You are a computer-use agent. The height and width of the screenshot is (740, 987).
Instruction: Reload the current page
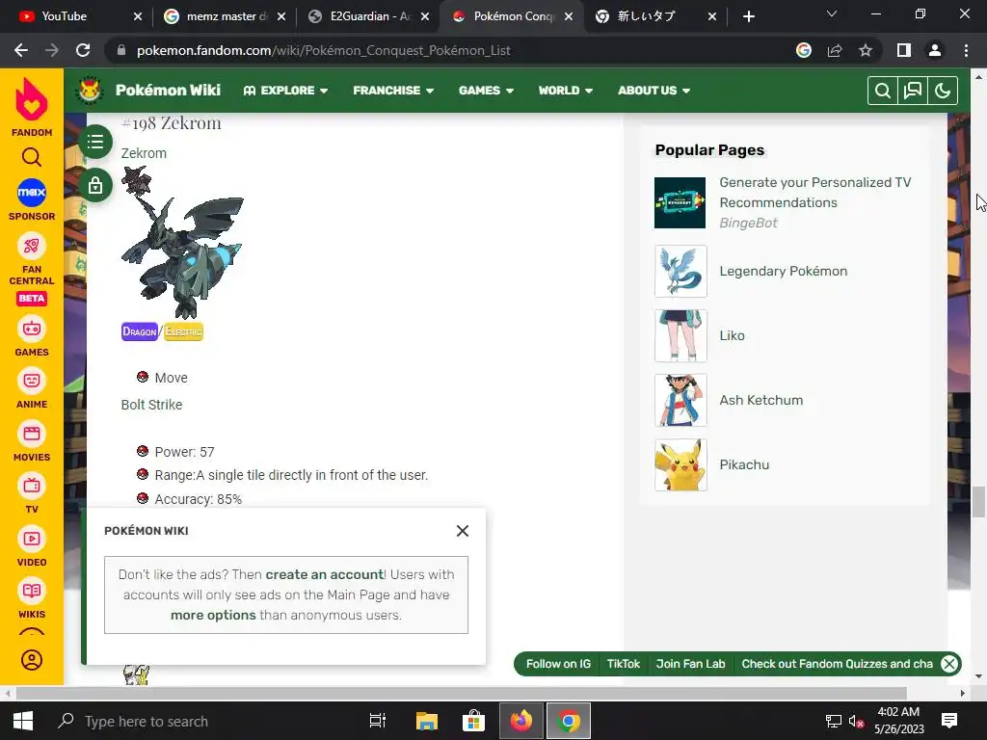coord(83,50)
